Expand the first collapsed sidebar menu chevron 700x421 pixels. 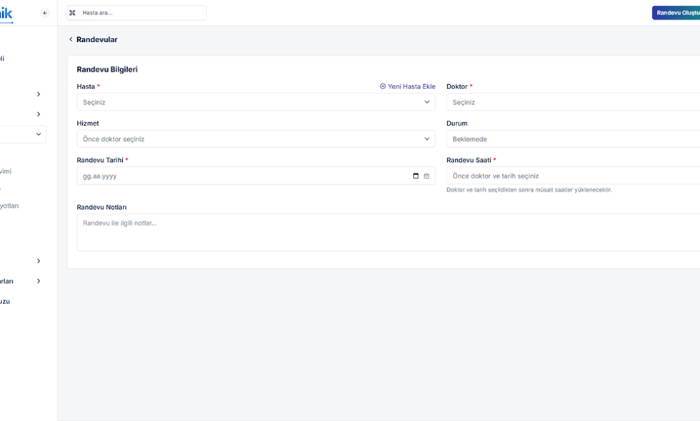pos(39,94)
